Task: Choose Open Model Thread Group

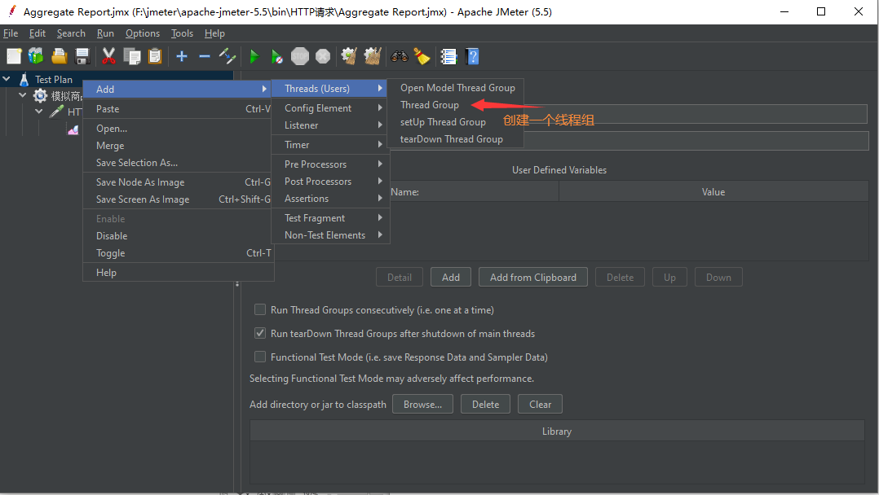Action: click(457, 88)
